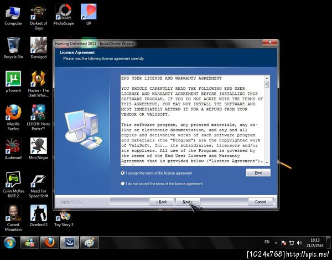Click the Show Desktop strip on the taskbar
The image size is (332, 260).
[x=329, y=243]
